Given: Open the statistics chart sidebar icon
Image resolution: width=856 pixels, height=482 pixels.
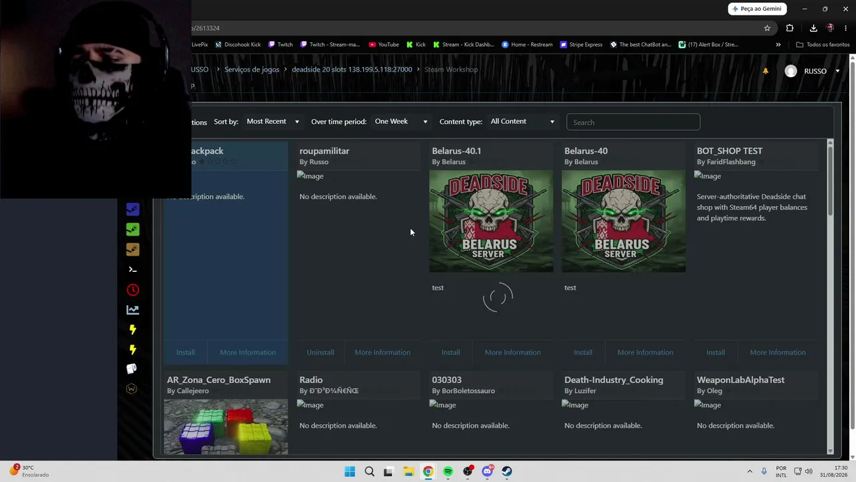Looking at the screenshot, I should point(132,310).
